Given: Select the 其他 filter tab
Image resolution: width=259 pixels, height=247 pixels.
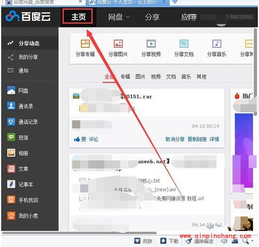Looking at the screenshot, I should pos(202,77).
